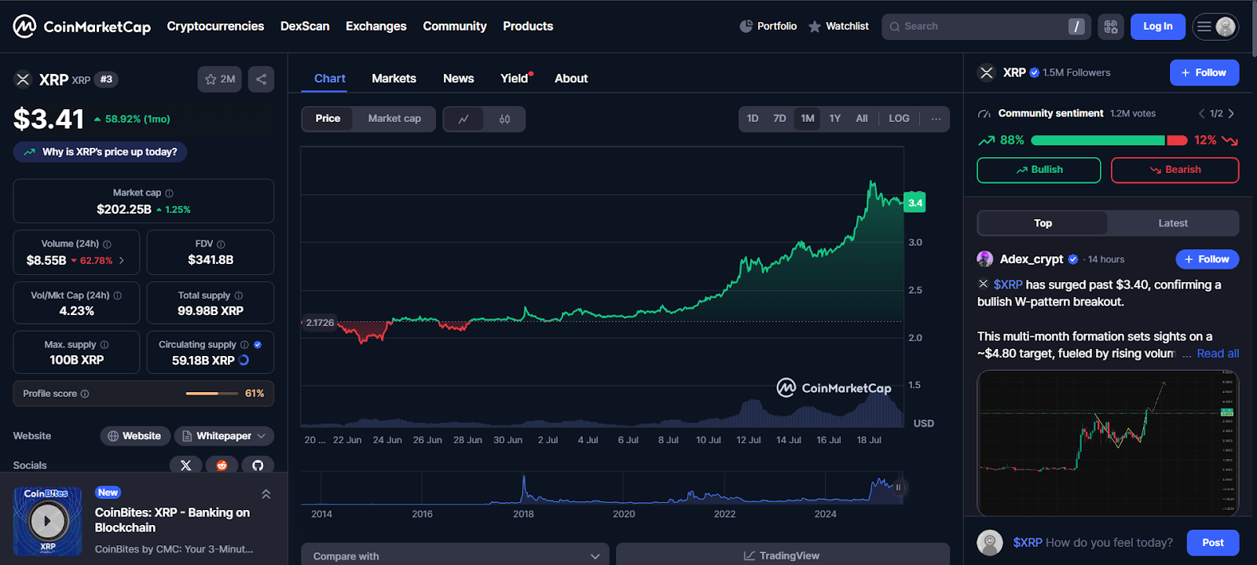Set the chart range to 7D
Viewport: 1257px width, 565px height.
pyautogui.click(x=779, y=119)
